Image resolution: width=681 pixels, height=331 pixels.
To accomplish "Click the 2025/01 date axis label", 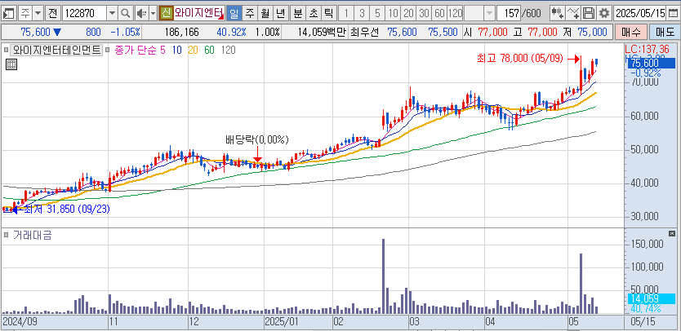I will tap(282, 322).
